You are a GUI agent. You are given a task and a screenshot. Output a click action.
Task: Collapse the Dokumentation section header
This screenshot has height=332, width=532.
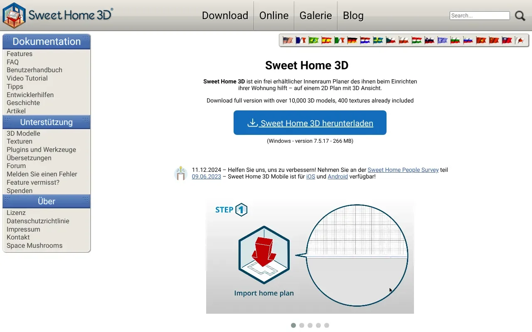[x=47, y=41]
